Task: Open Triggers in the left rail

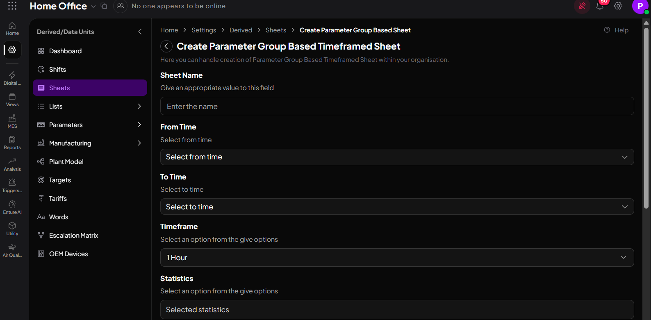Action: coord(12,186)
